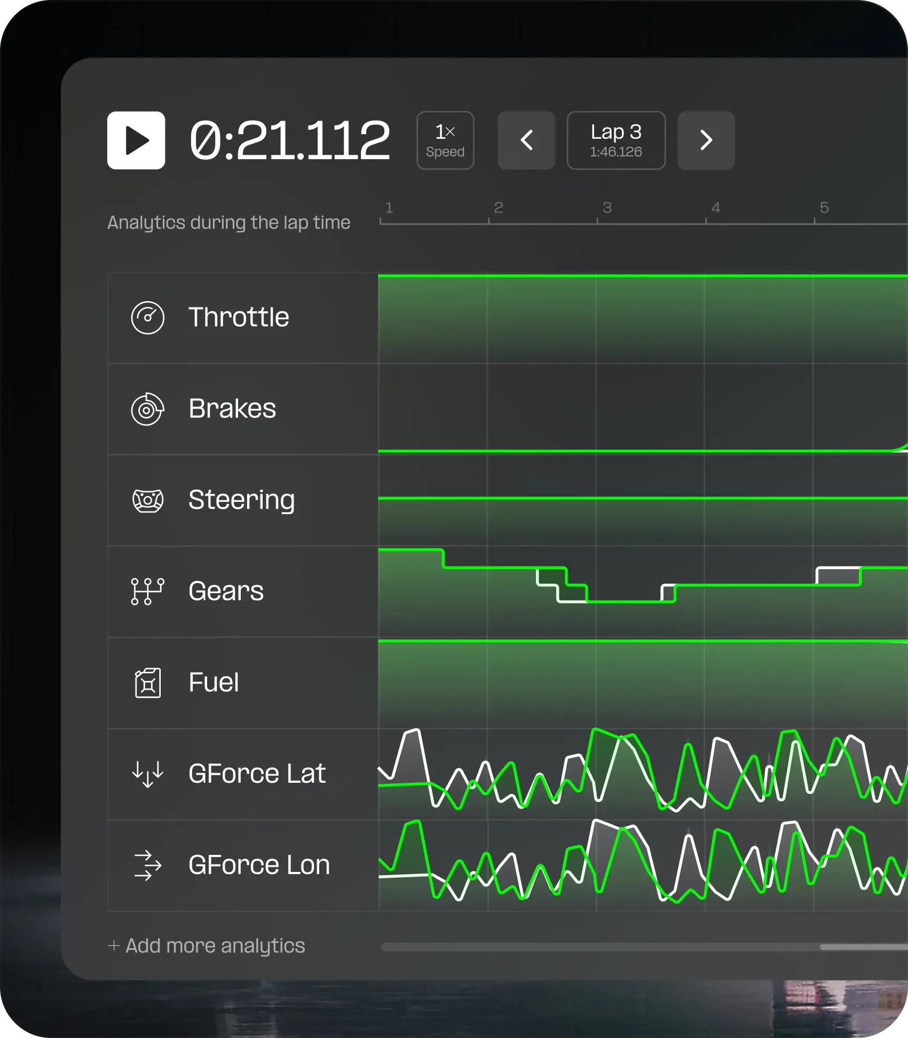Jump to timeline marker 3
Viewport: 908px width, 1038px height.
(607, 208)
